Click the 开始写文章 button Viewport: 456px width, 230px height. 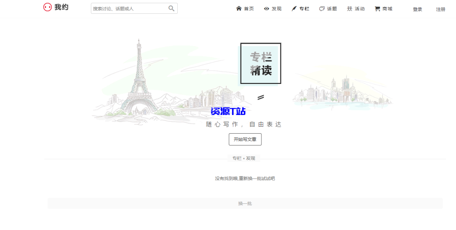pos(245,139)
